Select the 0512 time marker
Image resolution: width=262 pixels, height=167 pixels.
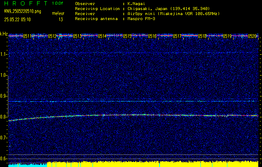(x=52, y=36)
